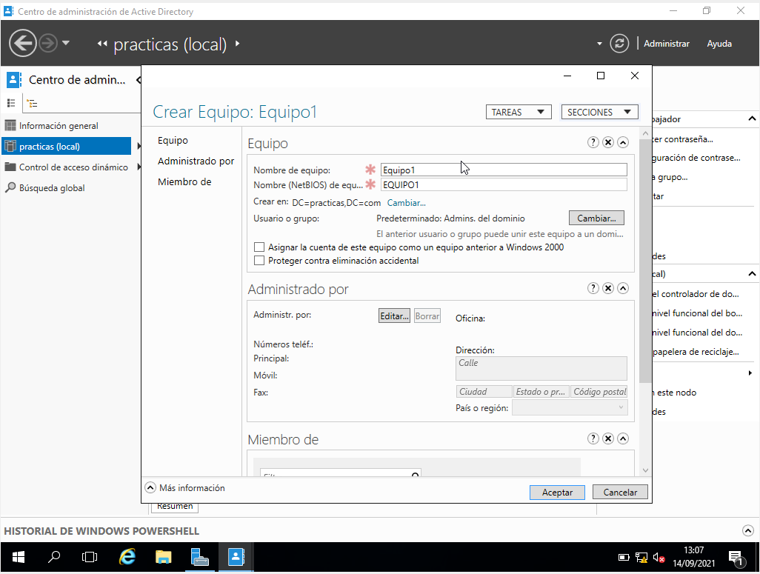Open the SECCIONES dropdown
Image resolution: width=760 pixels, height=574 pixels.
pyautogui.click(x=599, y=113)
